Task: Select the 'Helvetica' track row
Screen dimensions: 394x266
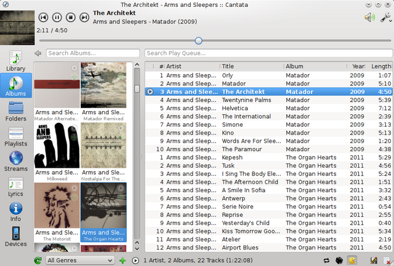Action: point(268,108)
